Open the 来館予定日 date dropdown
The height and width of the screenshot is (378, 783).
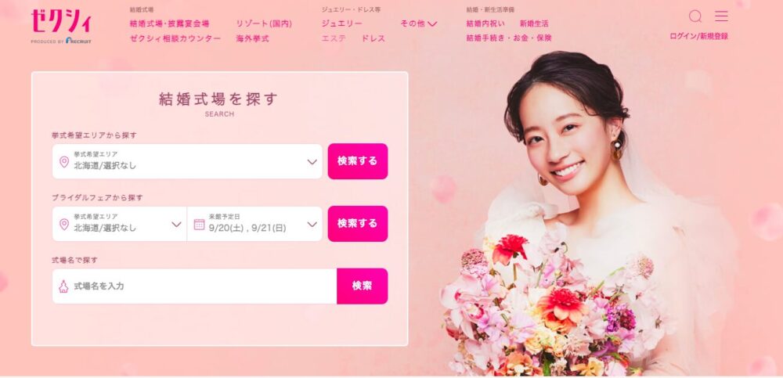255,224
